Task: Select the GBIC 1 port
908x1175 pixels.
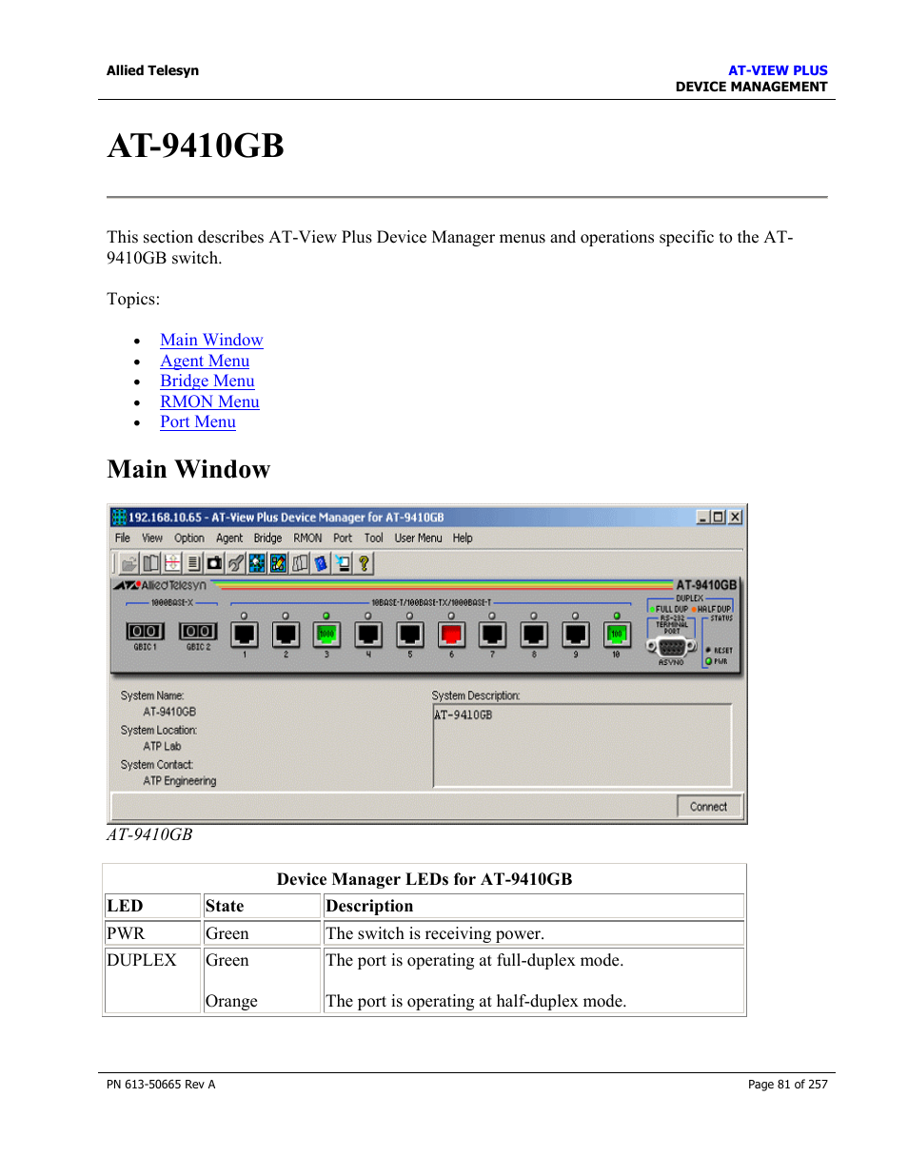Action: [145, 632]
